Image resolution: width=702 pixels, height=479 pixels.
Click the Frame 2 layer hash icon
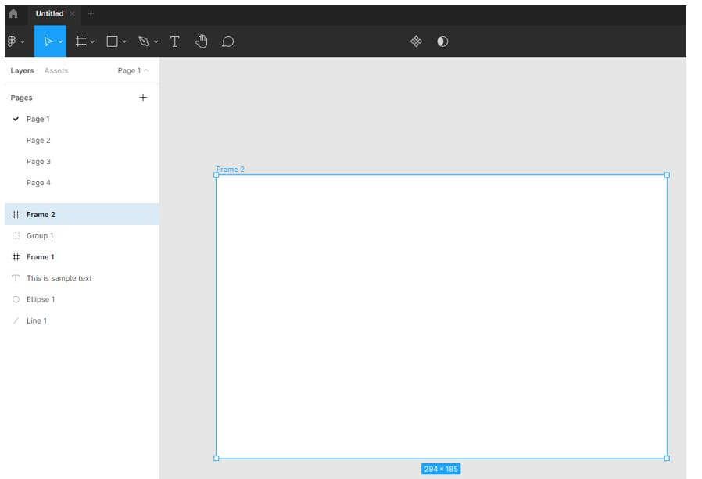[x=16, y=214]
